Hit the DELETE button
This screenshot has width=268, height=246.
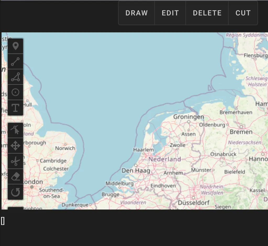coord(207,13)
